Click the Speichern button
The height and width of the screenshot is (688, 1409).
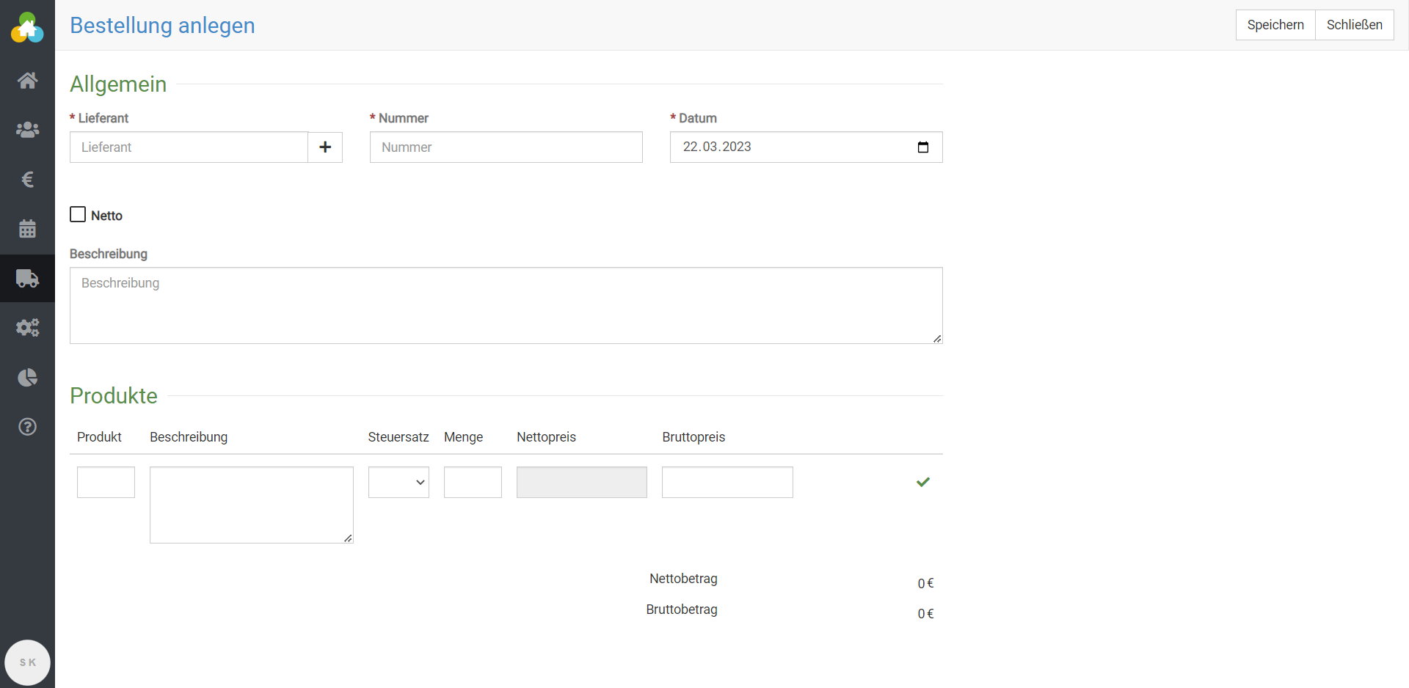pyautogui.click(x=1275, y=25)
